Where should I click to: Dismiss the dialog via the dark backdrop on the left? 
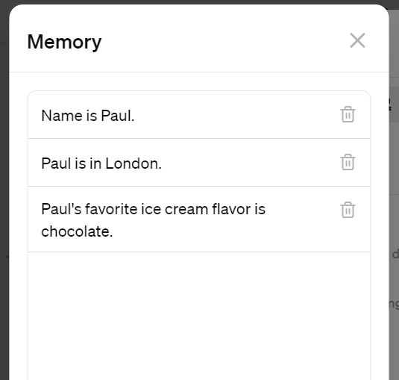point(4,190)
